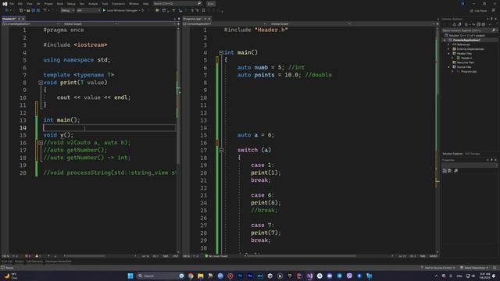500x281 pixels.
Task: Click Add to Source Control
Action: click(x=438, y=268)
